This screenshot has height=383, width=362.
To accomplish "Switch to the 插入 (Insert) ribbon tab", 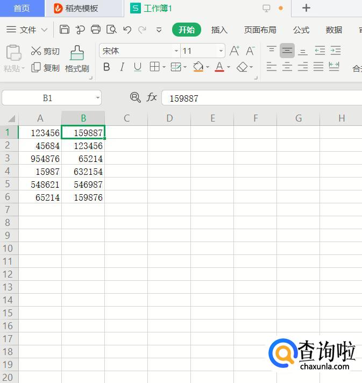I will [x=219, y=30].
